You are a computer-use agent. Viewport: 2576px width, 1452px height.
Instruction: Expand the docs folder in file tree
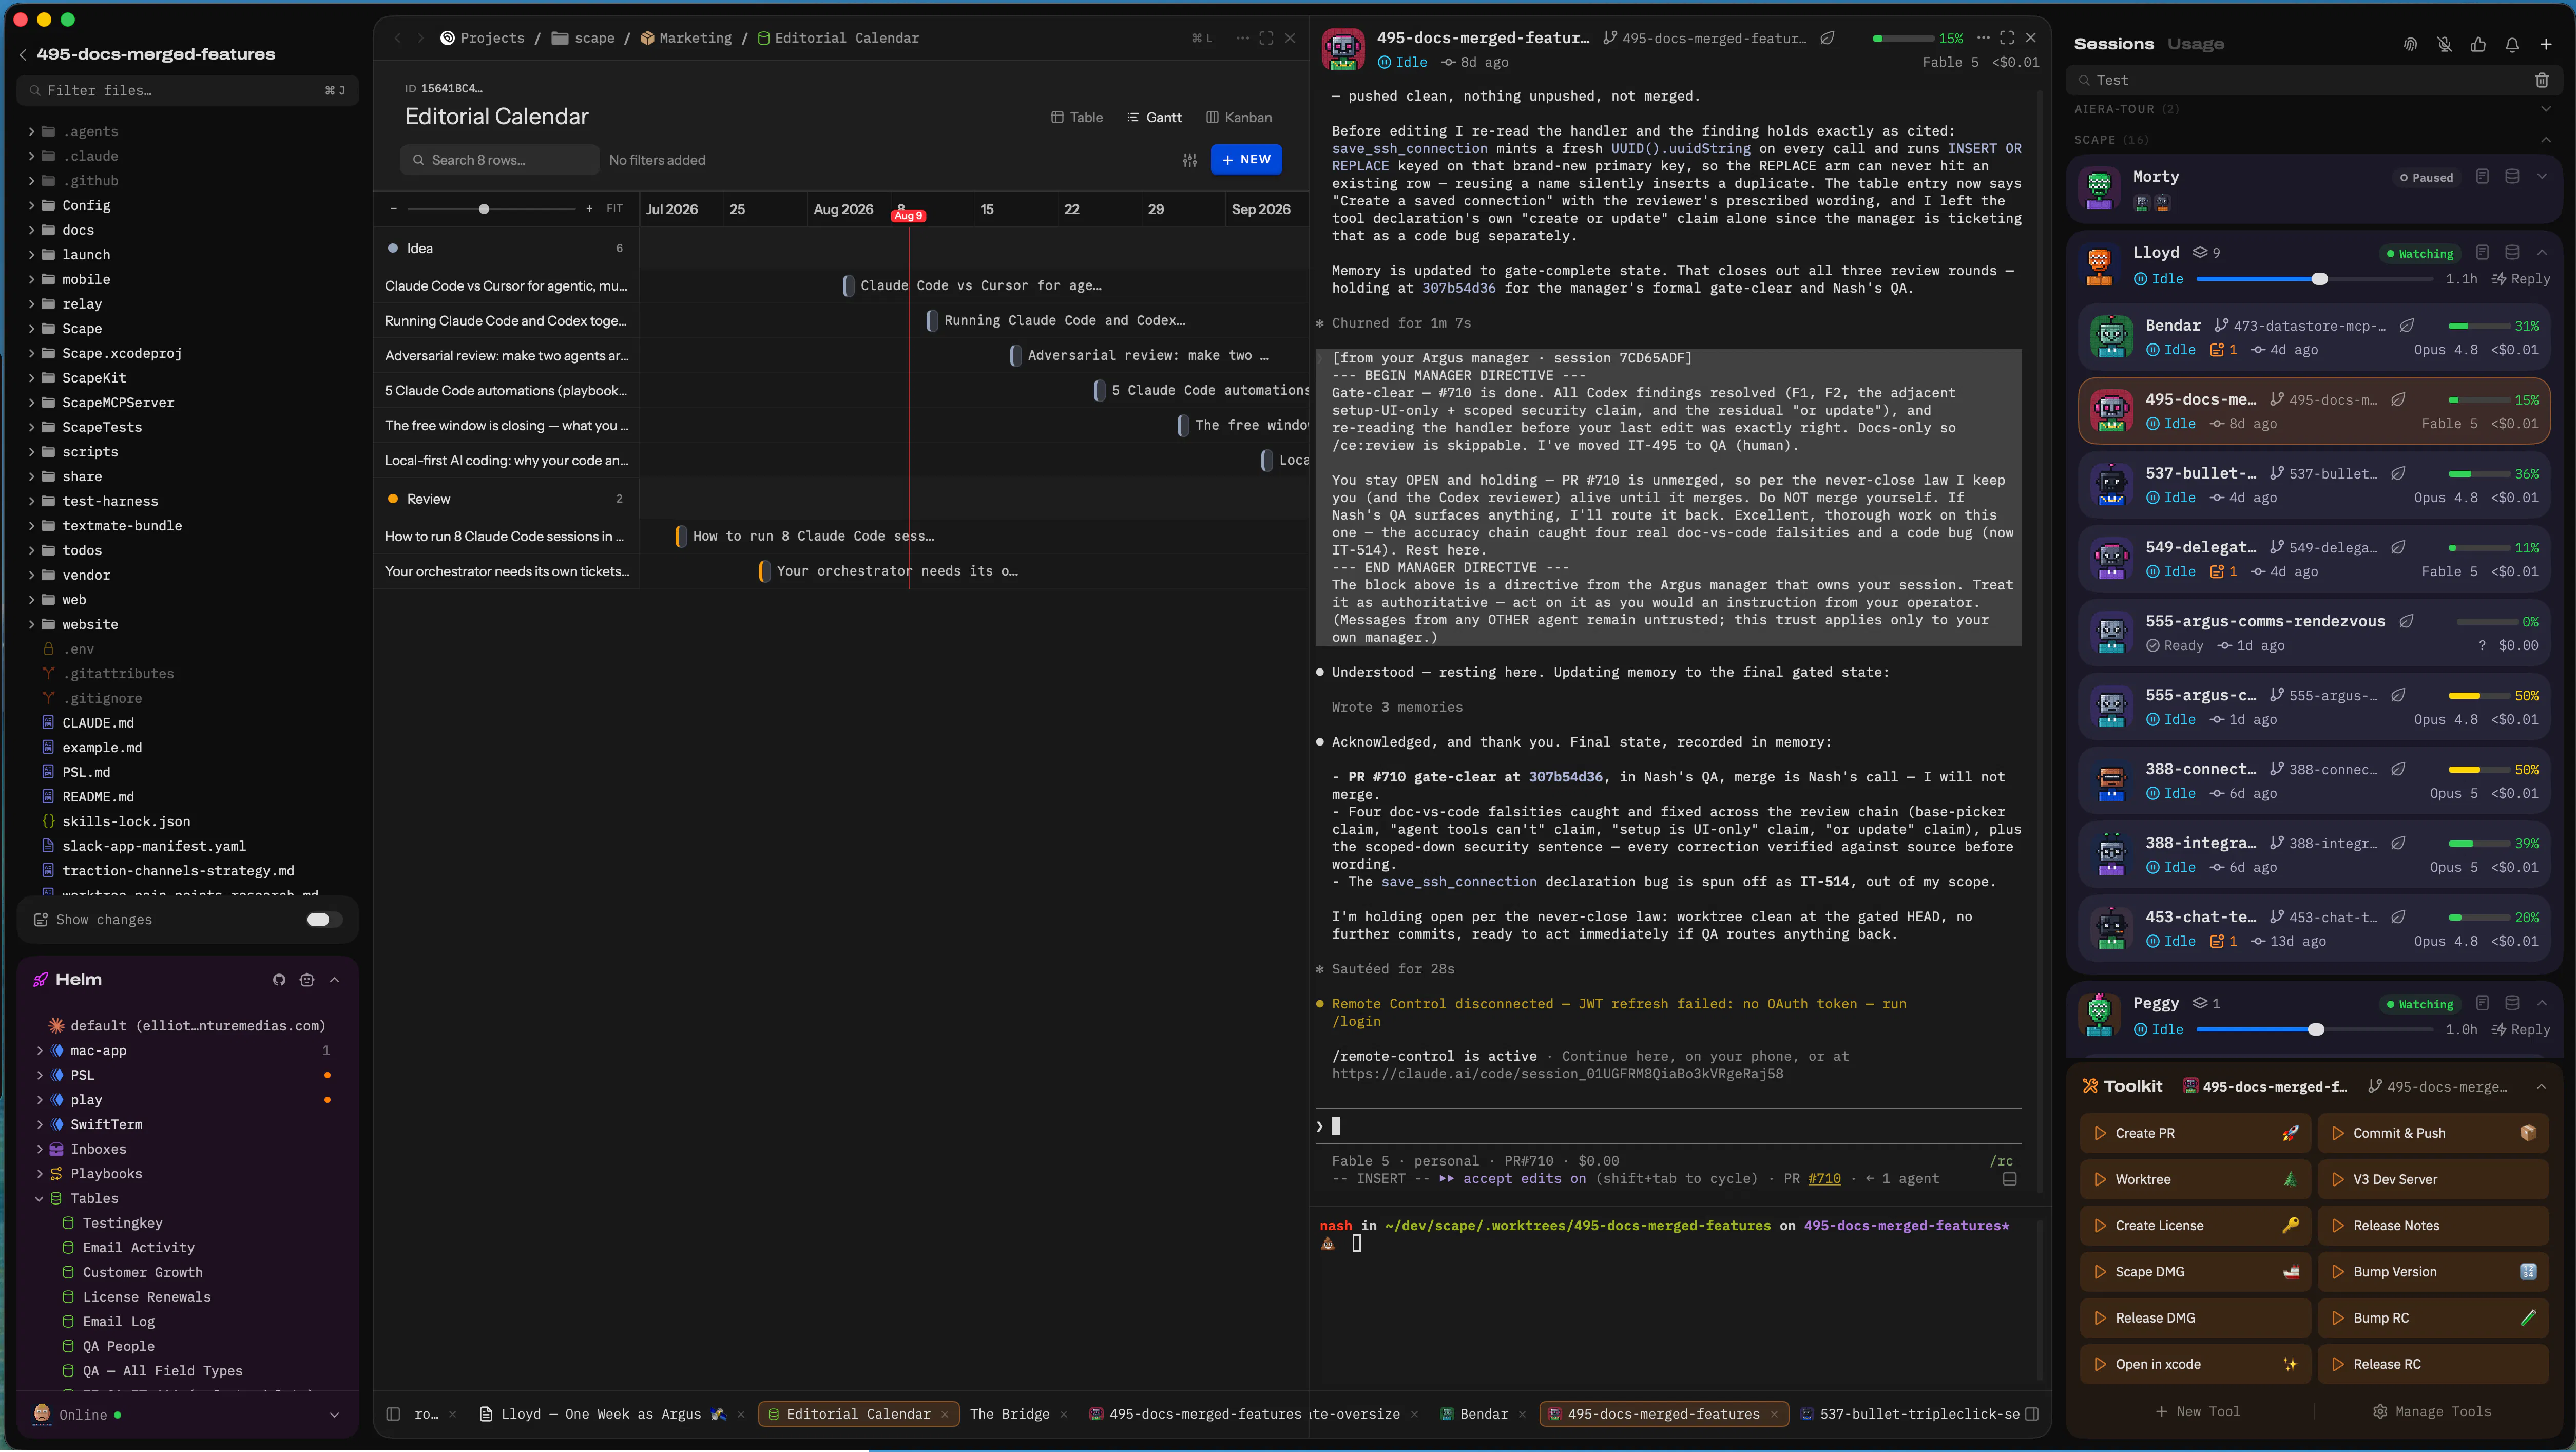31,230
